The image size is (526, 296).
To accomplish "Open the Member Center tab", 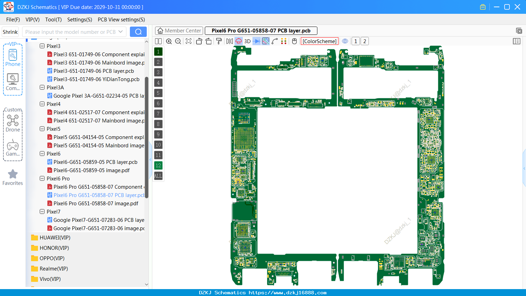I will point(179,31).
